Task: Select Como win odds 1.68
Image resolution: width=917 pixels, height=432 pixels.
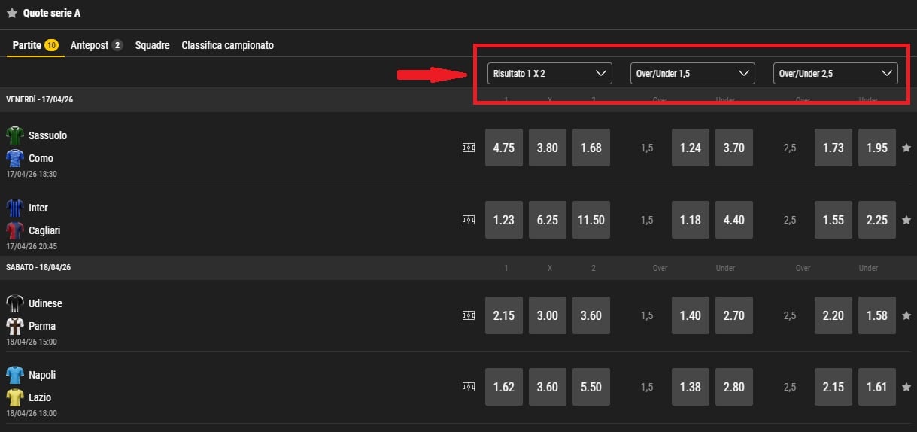Action: (591, 148)
